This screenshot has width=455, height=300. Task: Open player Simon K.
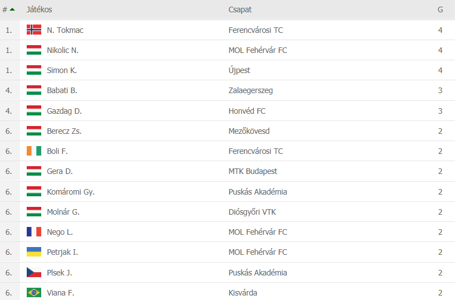62,70
